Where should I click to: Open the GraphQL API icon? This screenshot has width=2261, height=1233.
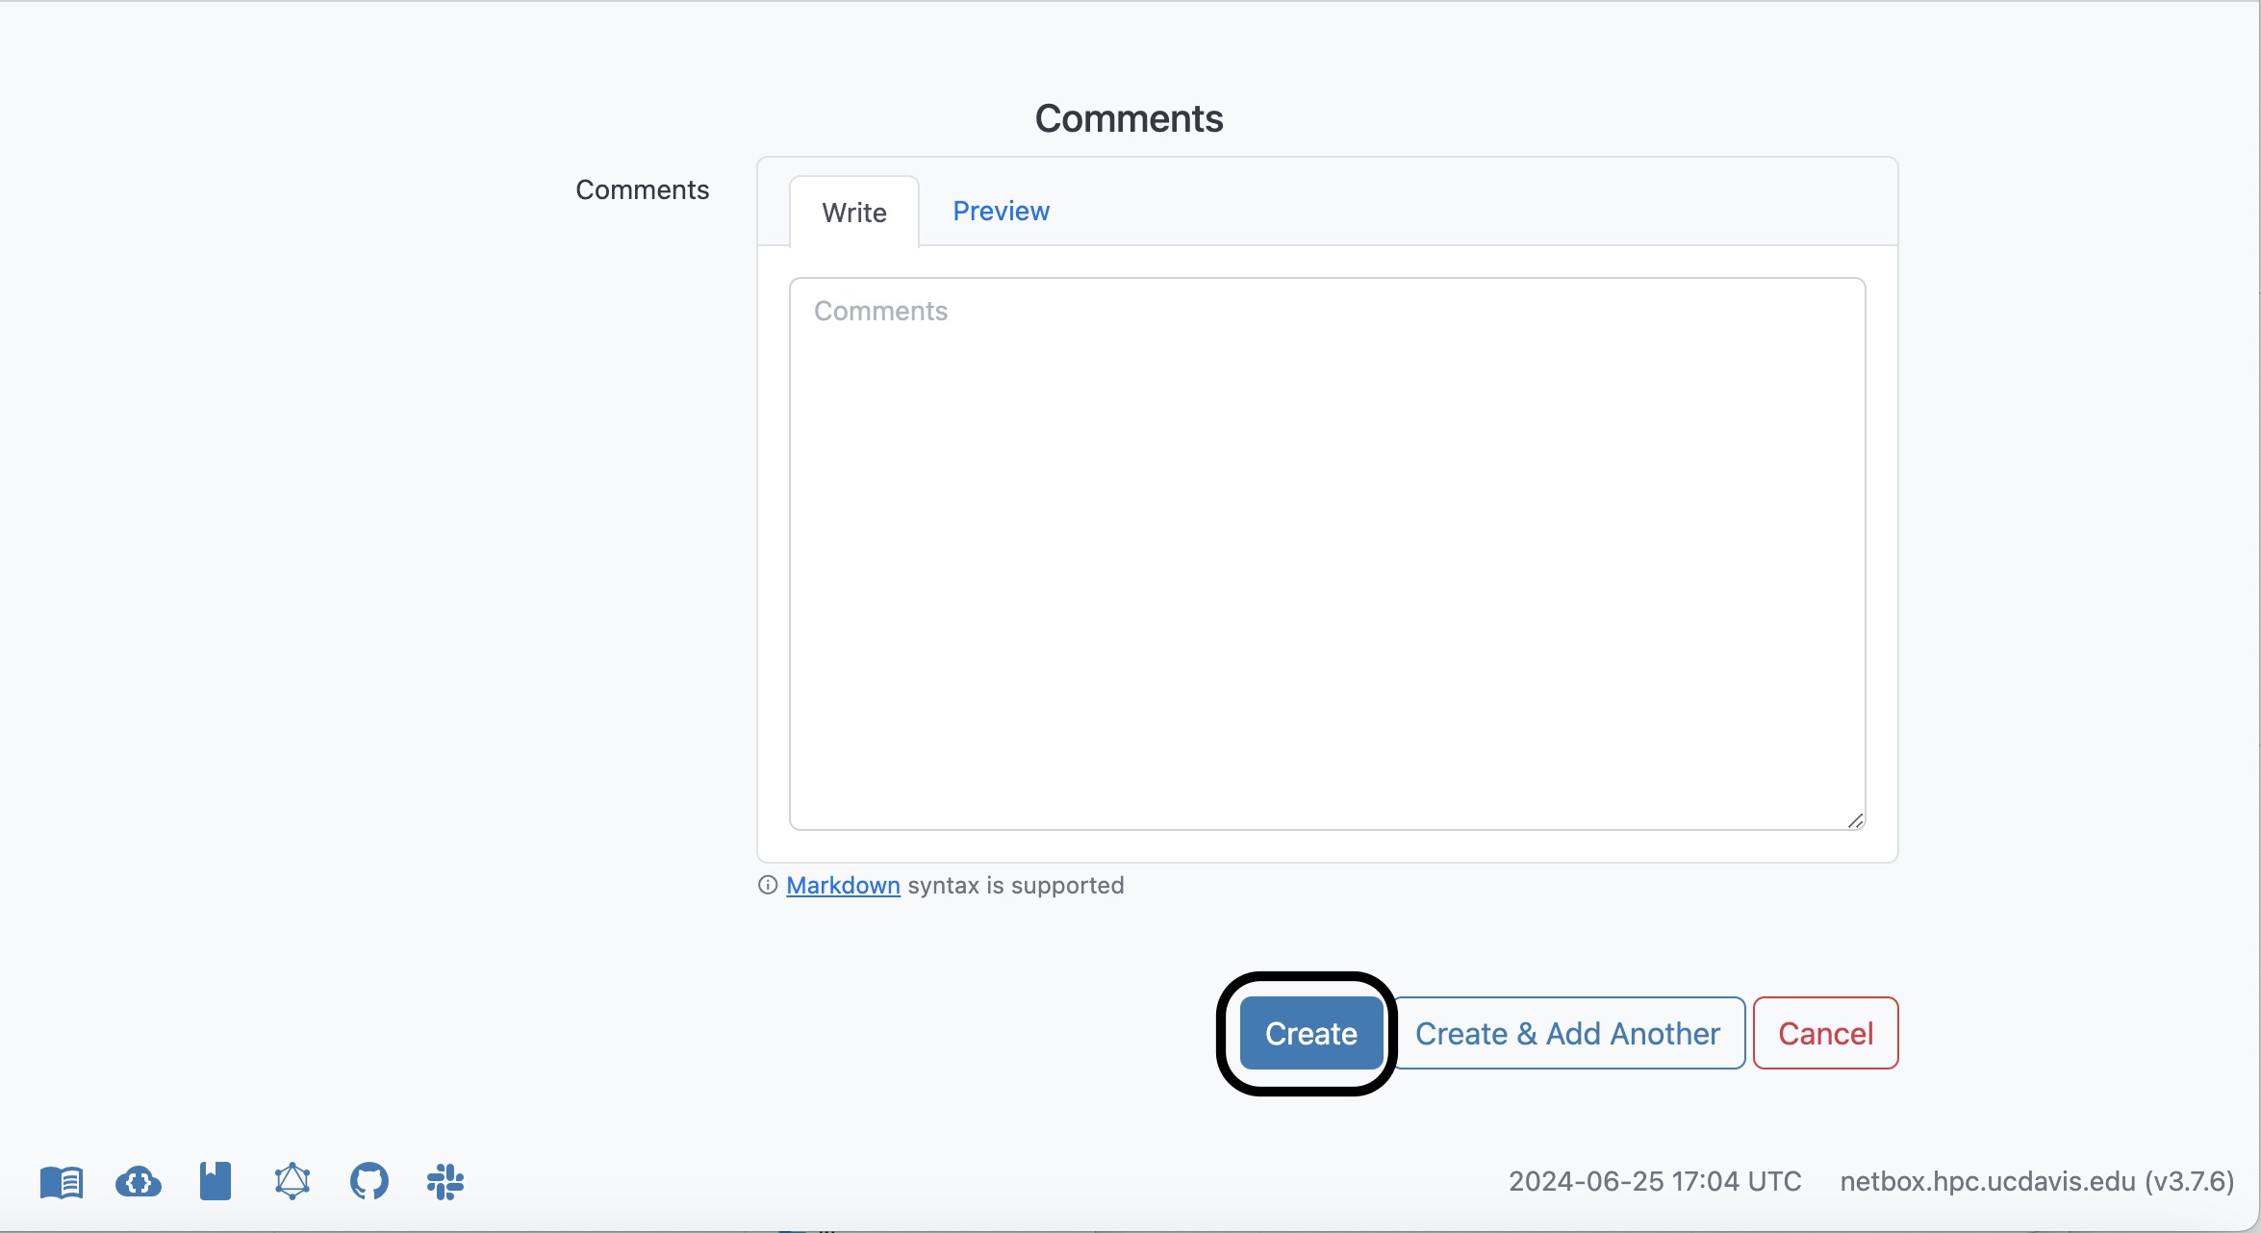click(x=292, y=1181)
